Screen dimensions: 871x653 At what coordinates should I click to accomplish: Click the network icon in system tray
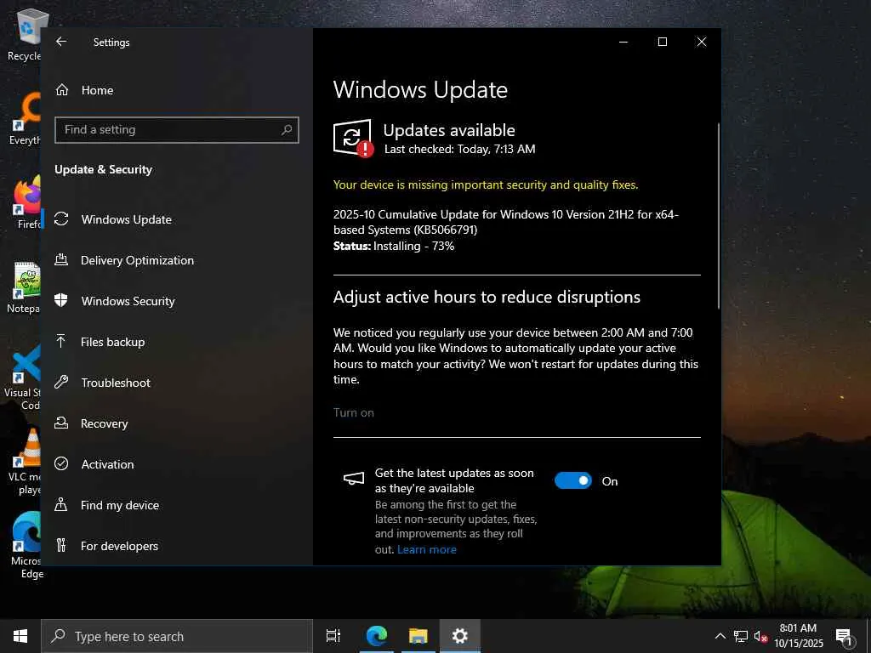coord(741,636)
